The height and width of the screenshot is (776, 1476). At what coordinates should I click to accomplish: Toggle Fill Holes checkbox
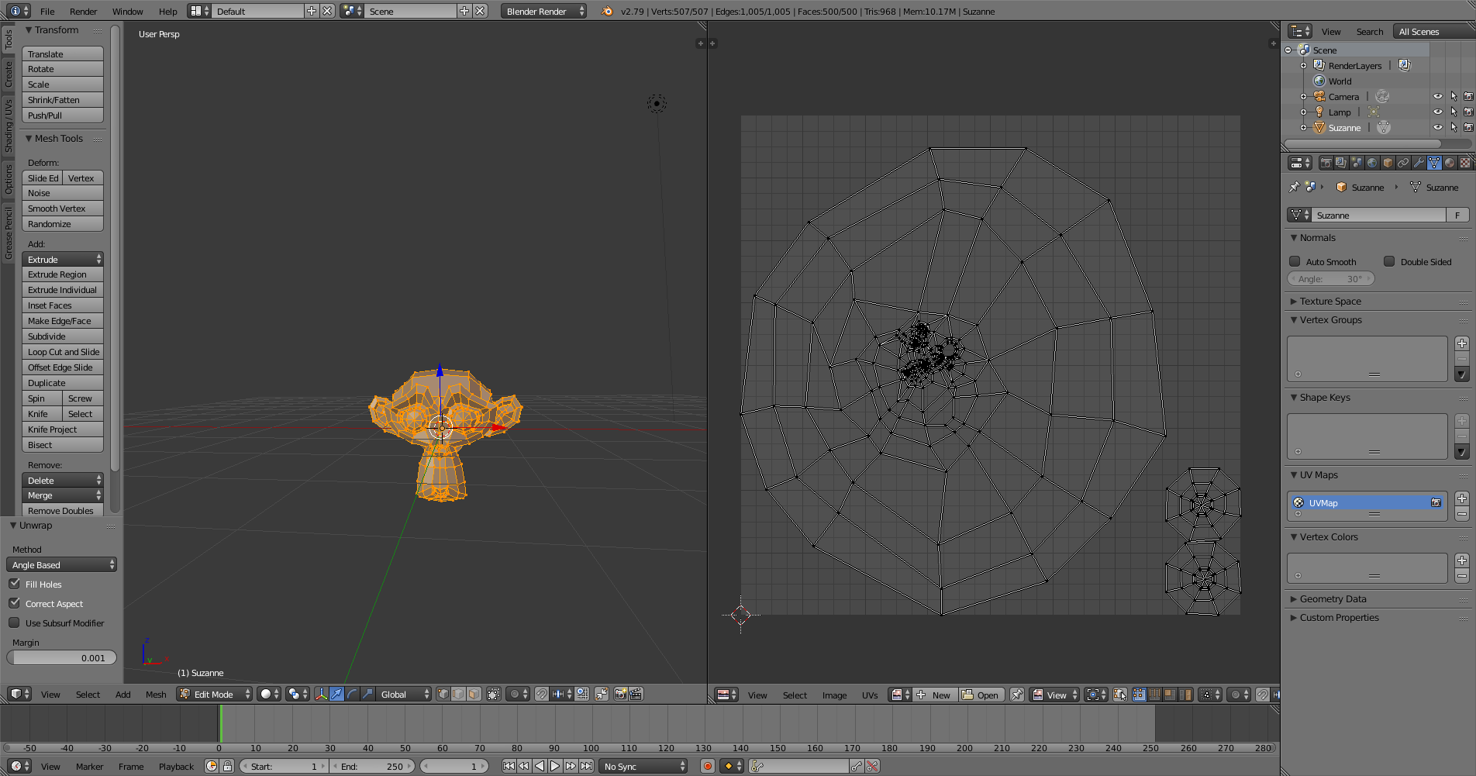click(15, 584)
